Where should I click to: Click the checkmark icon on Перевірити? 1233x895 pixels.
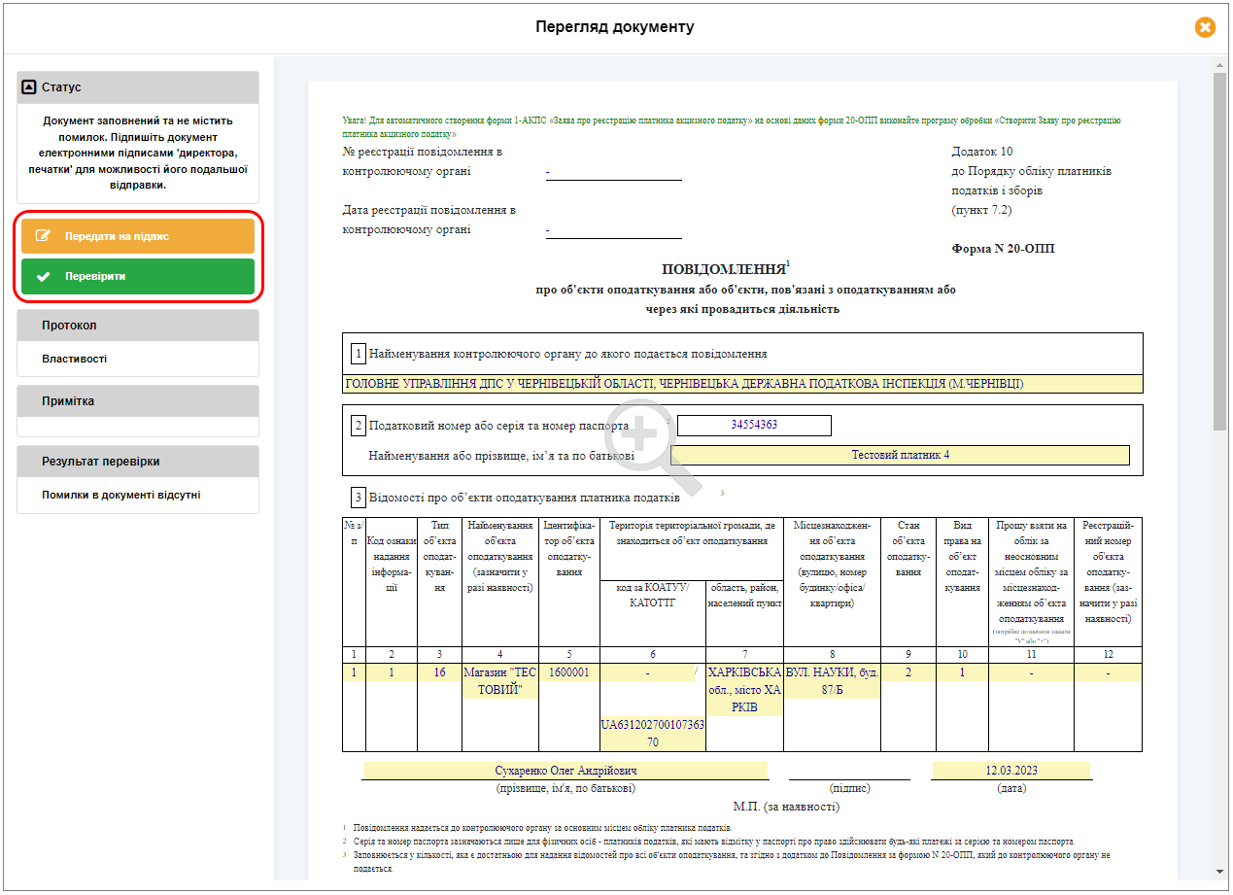[42, 276]
